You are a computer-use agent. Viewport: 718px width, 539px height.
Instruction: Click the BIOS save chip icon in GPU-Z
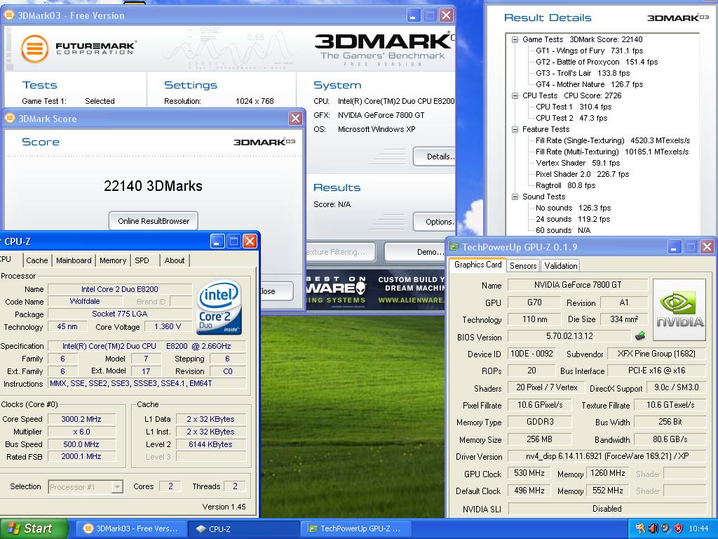pyautogui.click(x=640, y=336)
